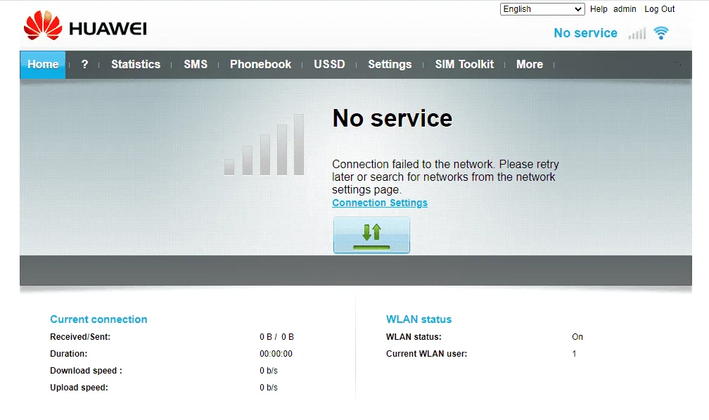Click the Wi-Fi status icon in header
709x420 pixels.
coord(661,33)
